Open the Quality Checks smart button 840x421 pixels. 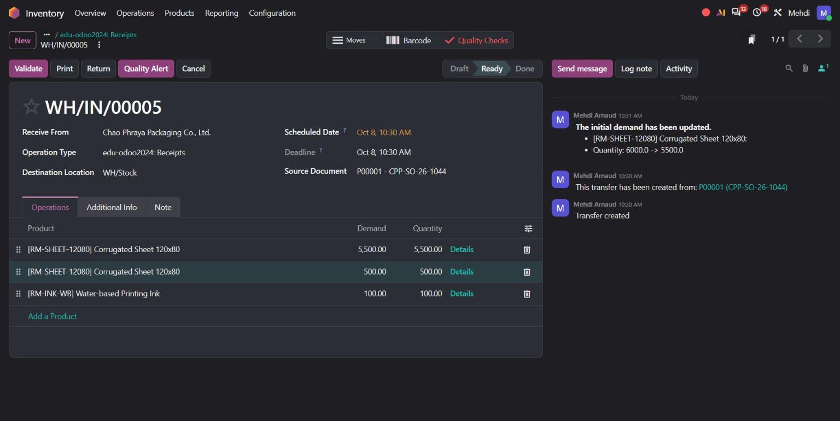476,40
